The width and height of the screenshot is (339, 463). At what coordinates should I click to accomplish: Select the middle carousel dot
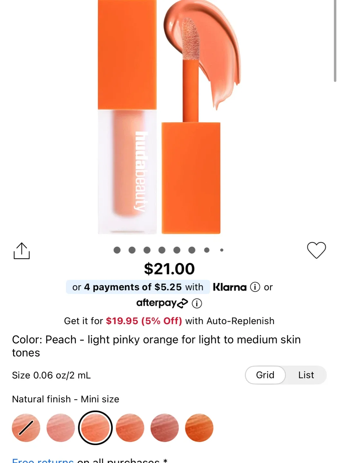coord(162,250)
